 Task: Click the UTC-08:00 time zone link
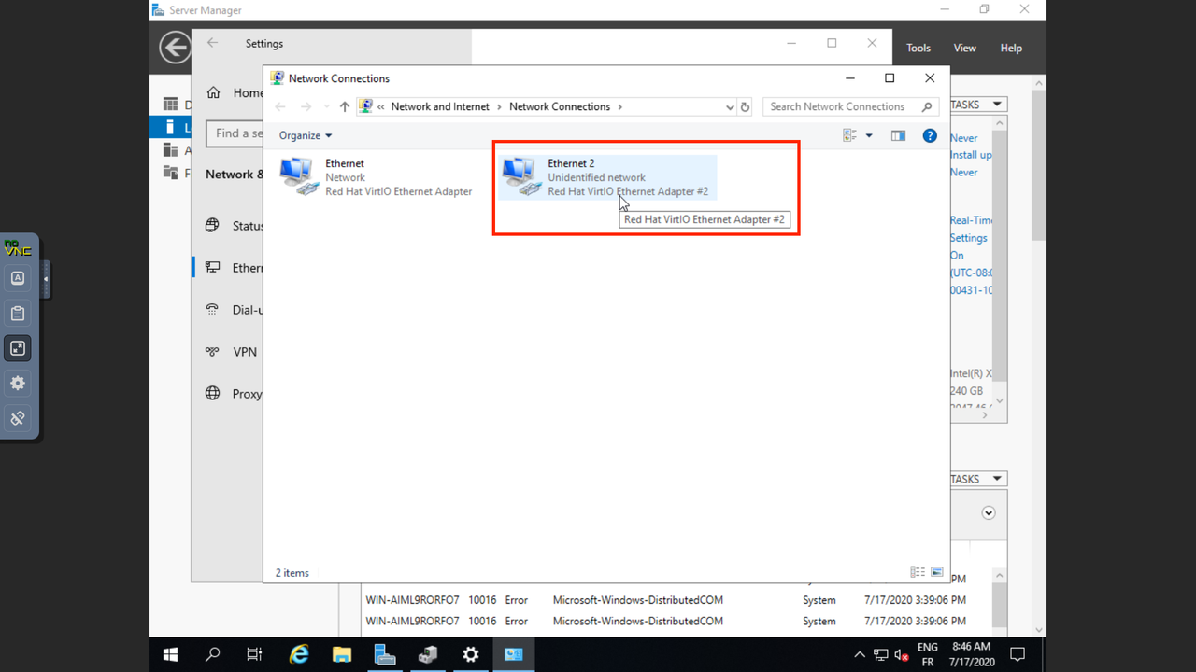(971, 273)
